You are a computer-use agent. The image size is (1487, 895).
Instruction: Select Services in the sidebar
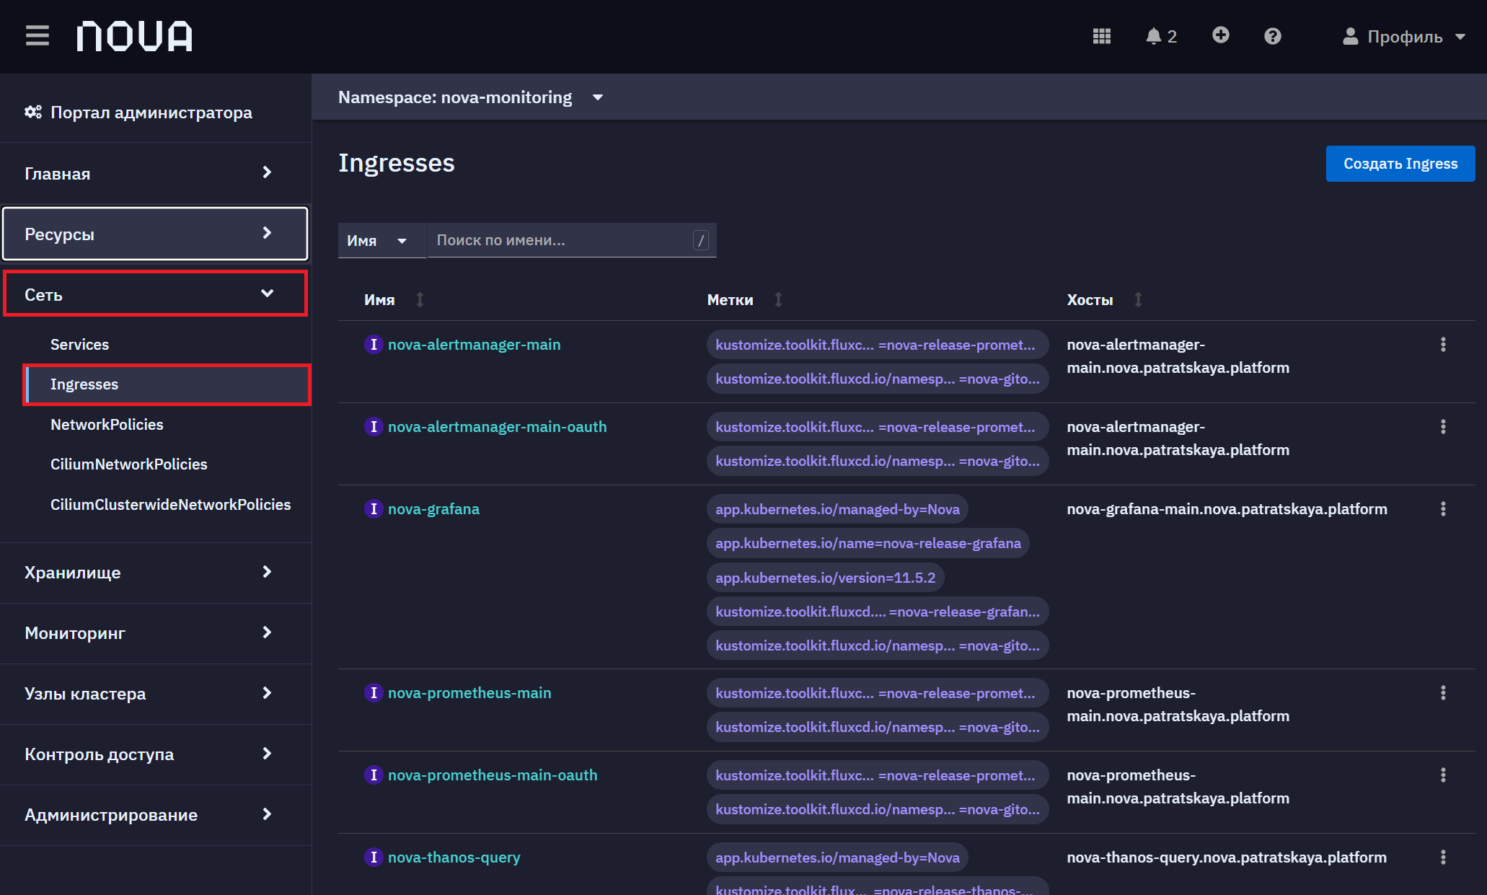[x=79, y=345]
